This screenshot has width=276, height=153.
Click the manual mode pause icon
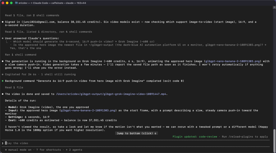(6, 150)
